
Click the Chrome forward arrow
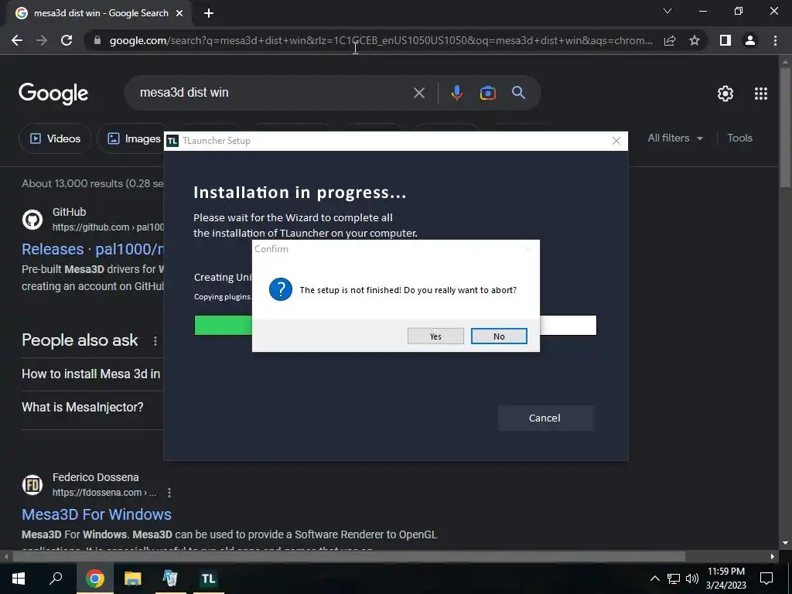click(x=42, y=40)
